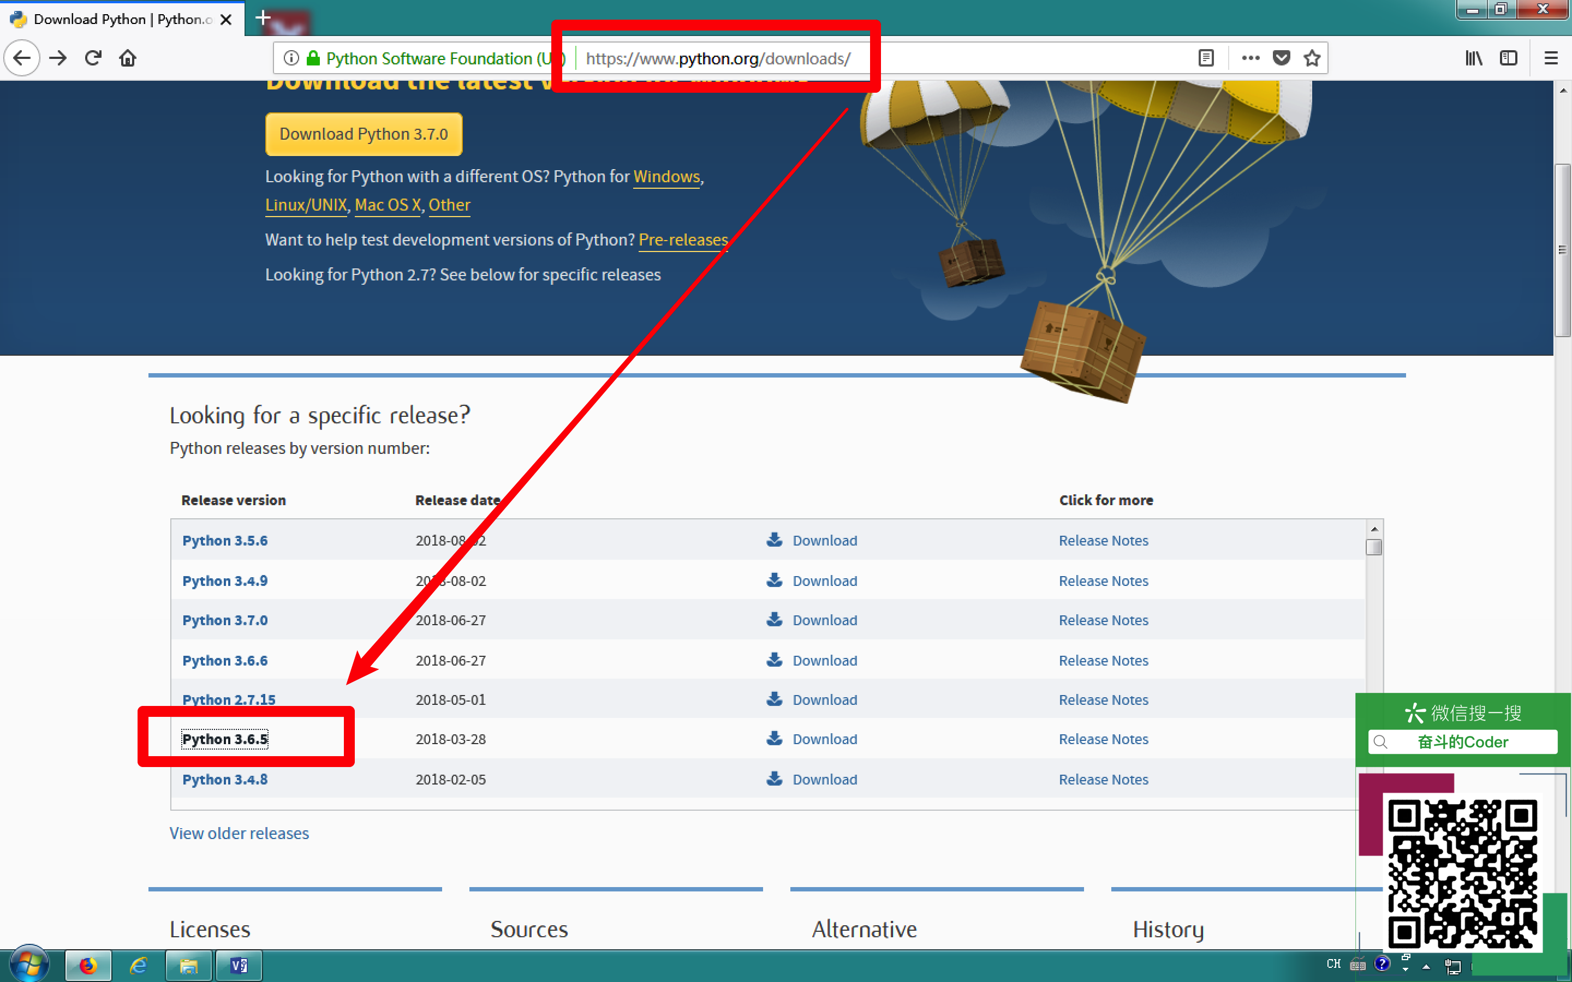Open Release Notes for Python 3.6.5
This screenshot has width=1572, height=982.
(1103, 739)
